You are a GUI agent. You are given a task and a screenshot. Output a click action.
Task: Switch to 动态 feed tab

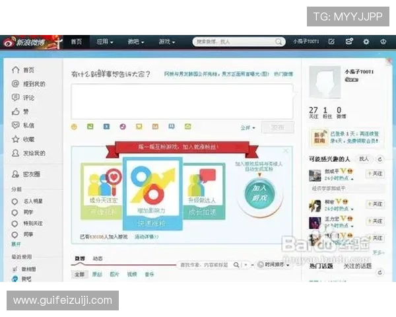point(98,258)
